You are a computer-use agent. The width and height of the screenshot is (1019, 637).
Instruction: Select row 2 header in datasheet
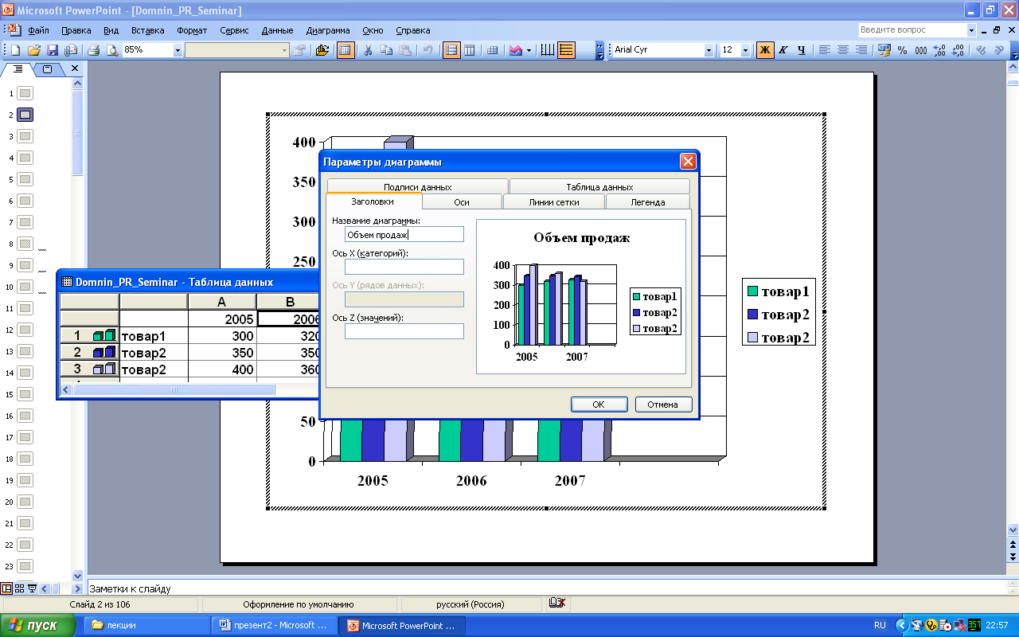pos(89,352)
